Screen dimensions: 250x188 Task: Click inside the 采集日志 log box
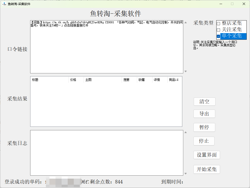107,153
